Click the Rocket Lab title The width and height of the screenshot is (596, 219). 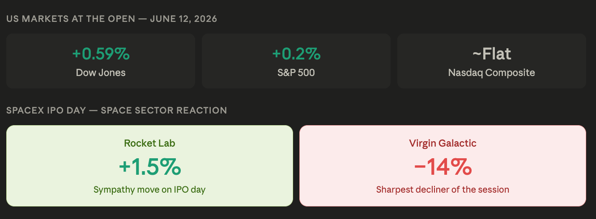(149, 143)
